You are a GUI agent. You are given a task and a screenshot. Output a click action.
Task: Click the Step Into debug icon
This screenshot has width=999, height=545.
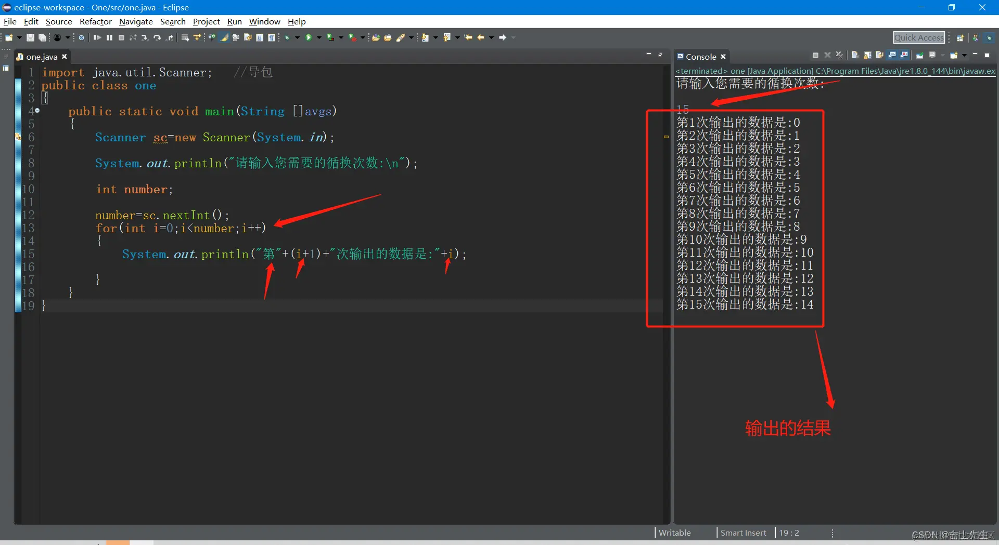(x=145, y=37)
